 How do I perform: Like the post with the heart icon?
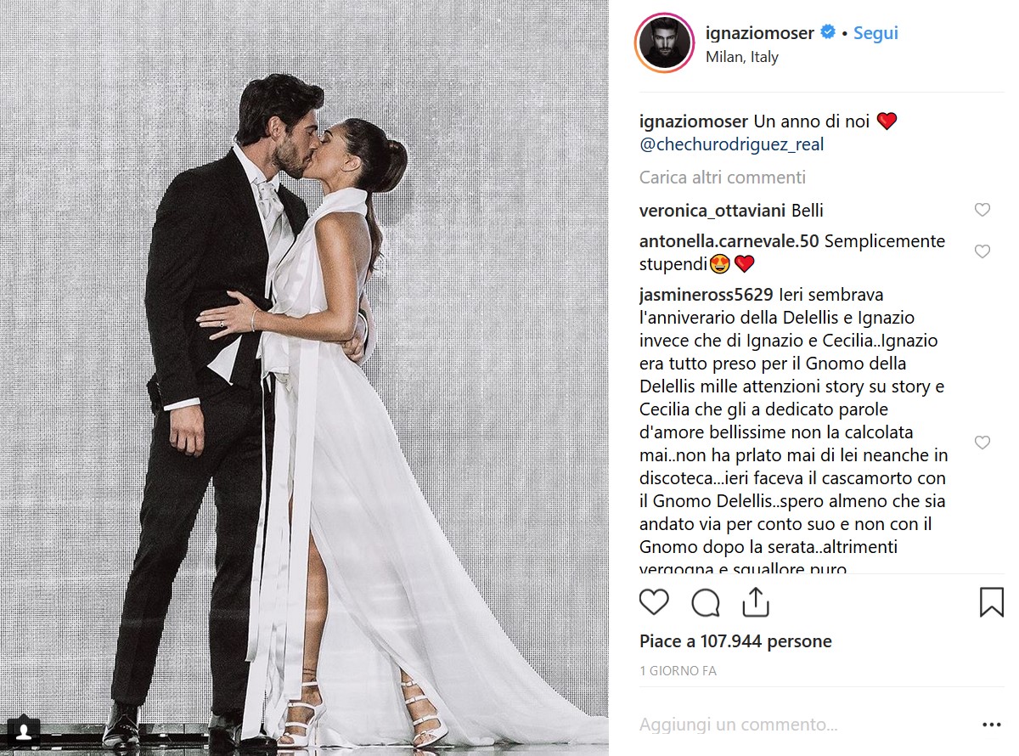point(654,602)
